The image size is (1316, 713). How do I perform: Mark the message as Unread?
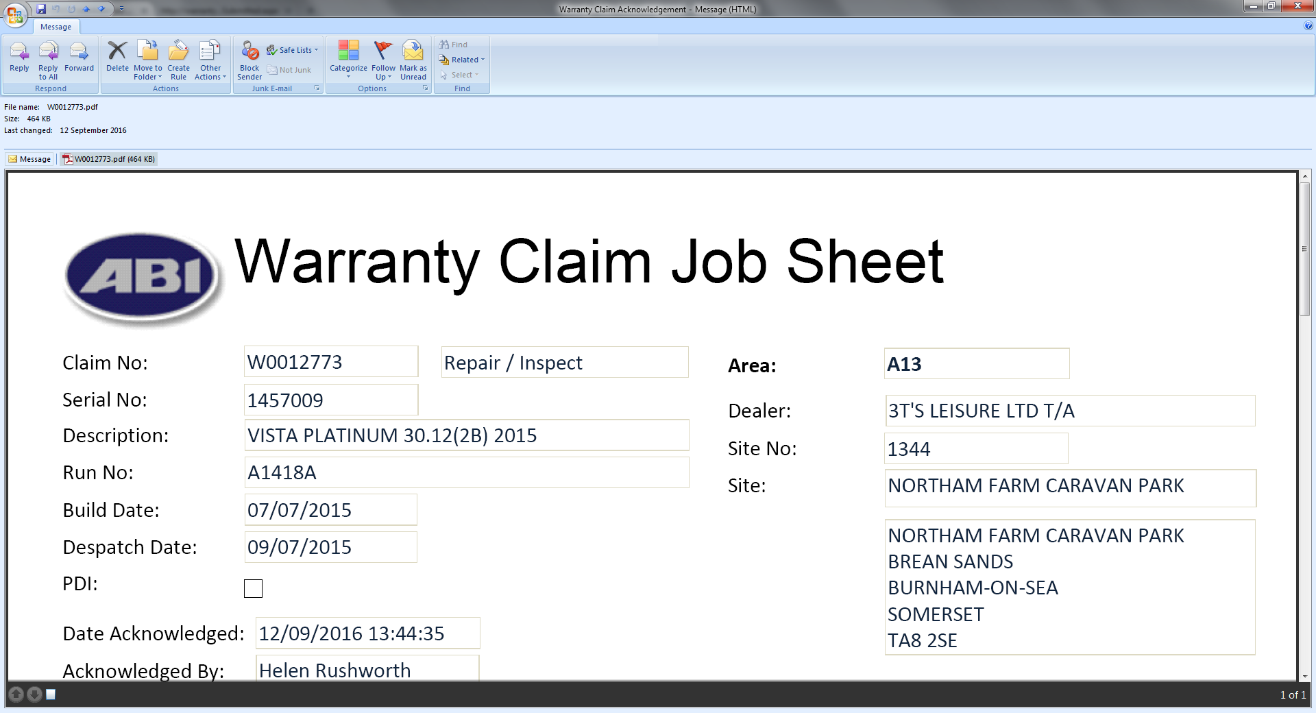pyautogui.click(x=413, y=59)
